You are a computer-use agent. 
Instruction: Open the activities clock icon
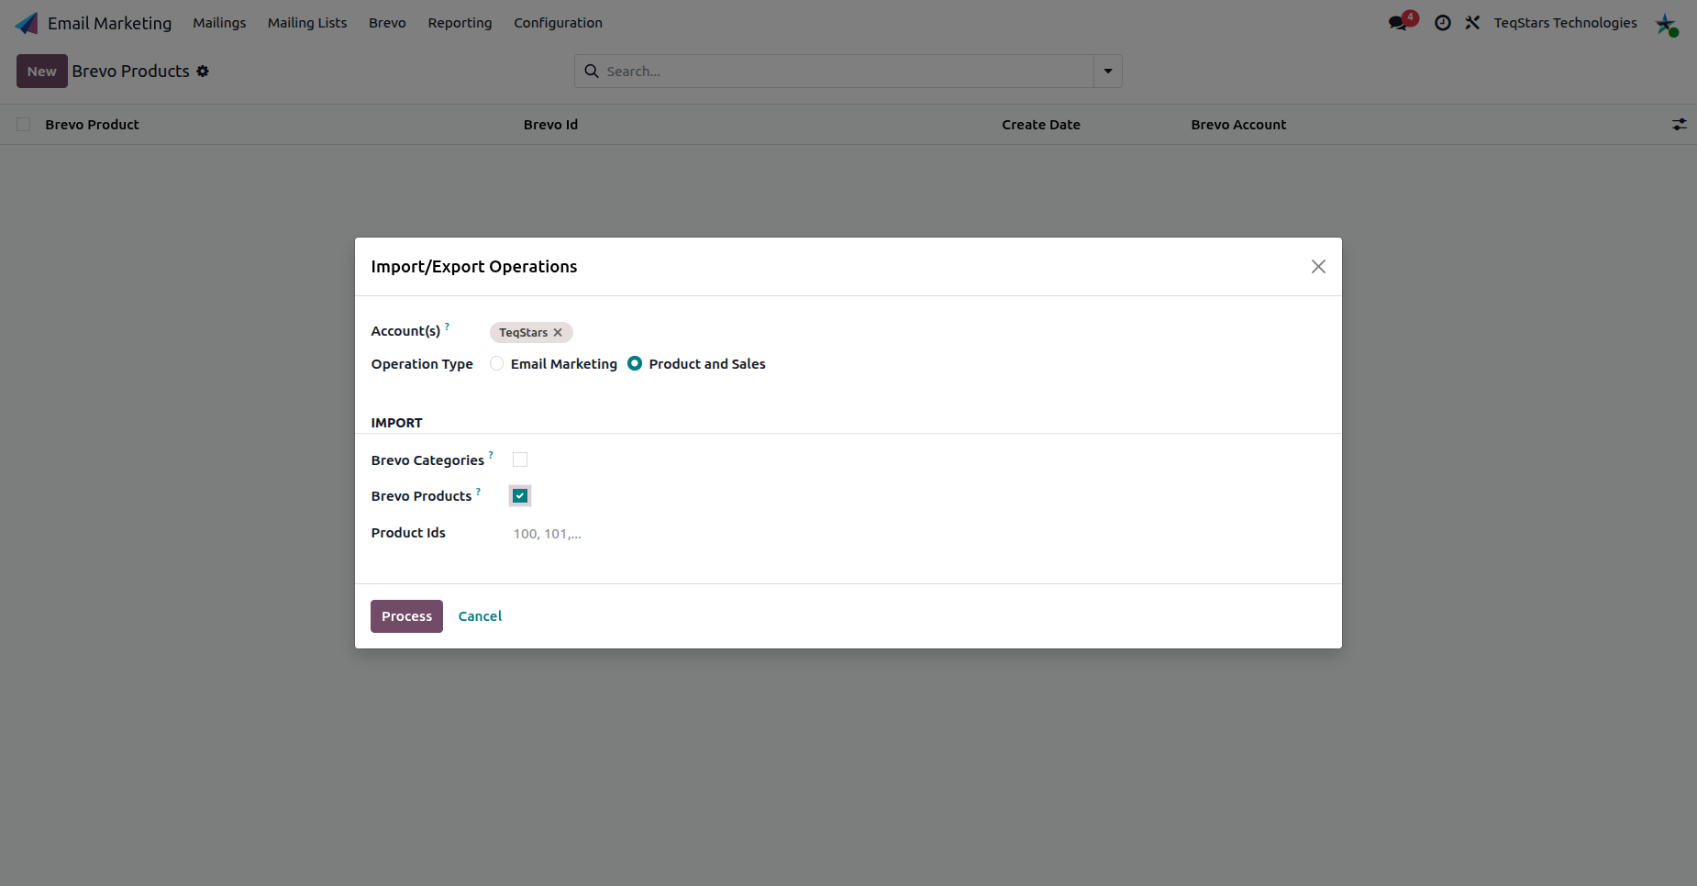pyautogui.click(x=1443, y=23)
